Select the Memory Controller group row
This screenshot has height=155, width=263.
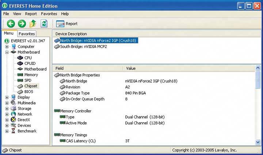click(x=73, y=111)
